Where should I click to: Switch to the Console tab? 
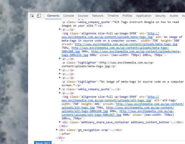(x=68, y=16)
